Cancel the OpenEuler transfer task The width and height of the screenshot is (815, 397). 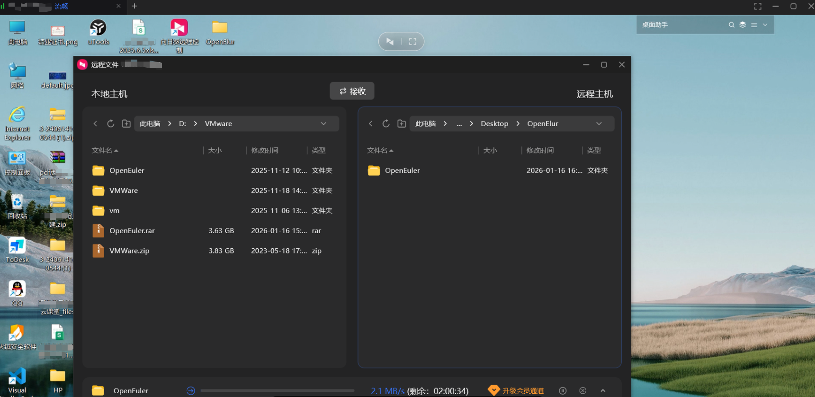tap(582, 391)
